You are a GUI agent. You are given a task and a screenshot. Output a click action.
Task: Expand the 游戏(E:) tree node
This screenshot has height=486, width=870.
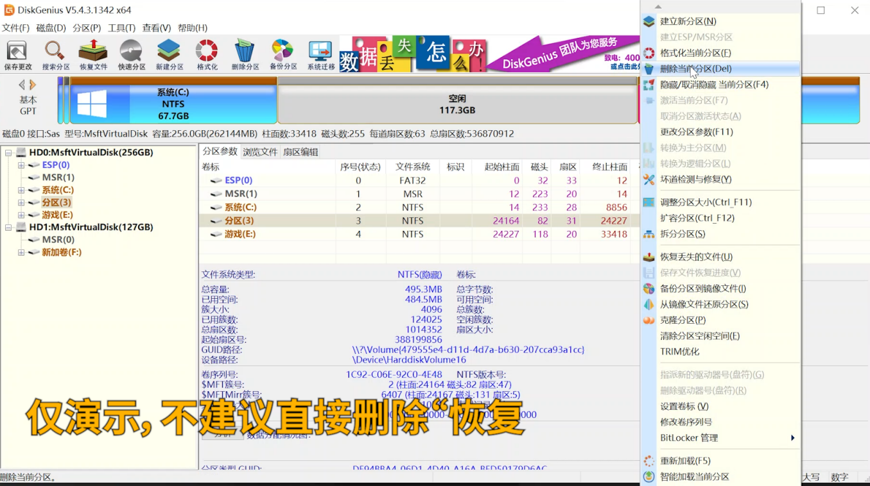coord(21,215)
